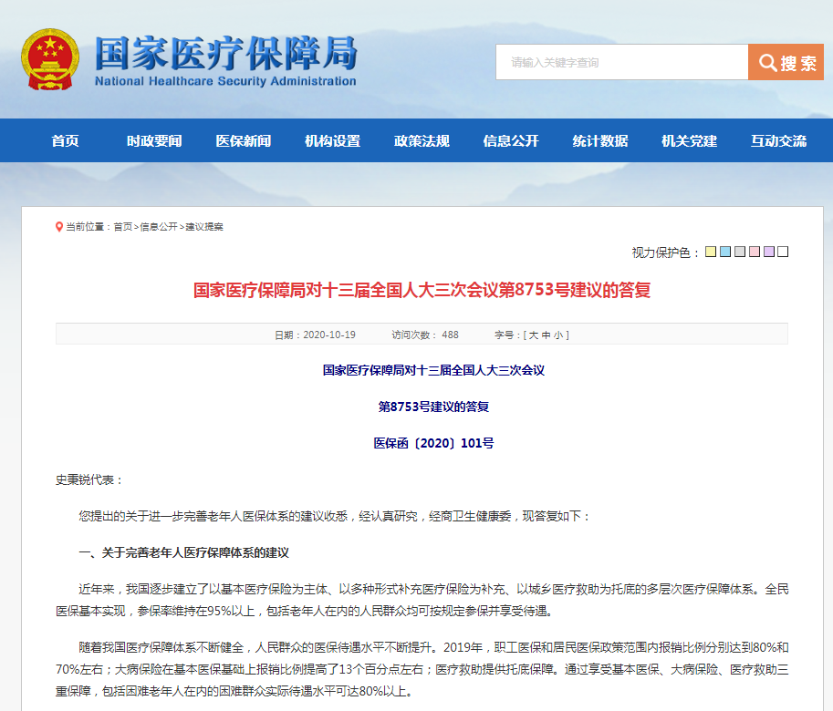Select the yellow eye-protection color swatch

coord(709,252)
